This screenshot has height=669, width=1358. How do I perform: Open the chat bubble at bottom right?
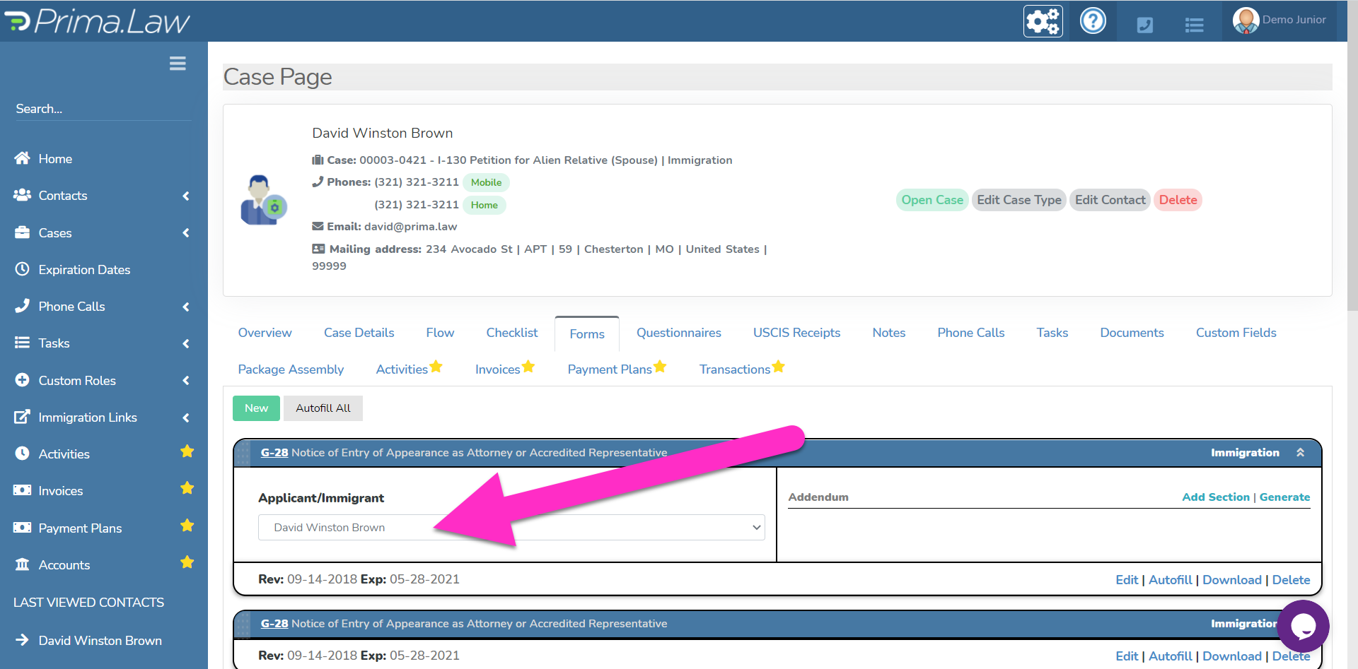click(1304, 627)
